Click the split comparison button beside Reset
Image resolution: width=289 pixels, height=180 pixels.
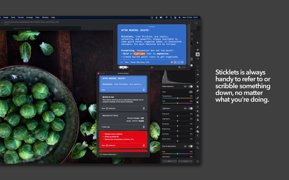click(169, 161)
